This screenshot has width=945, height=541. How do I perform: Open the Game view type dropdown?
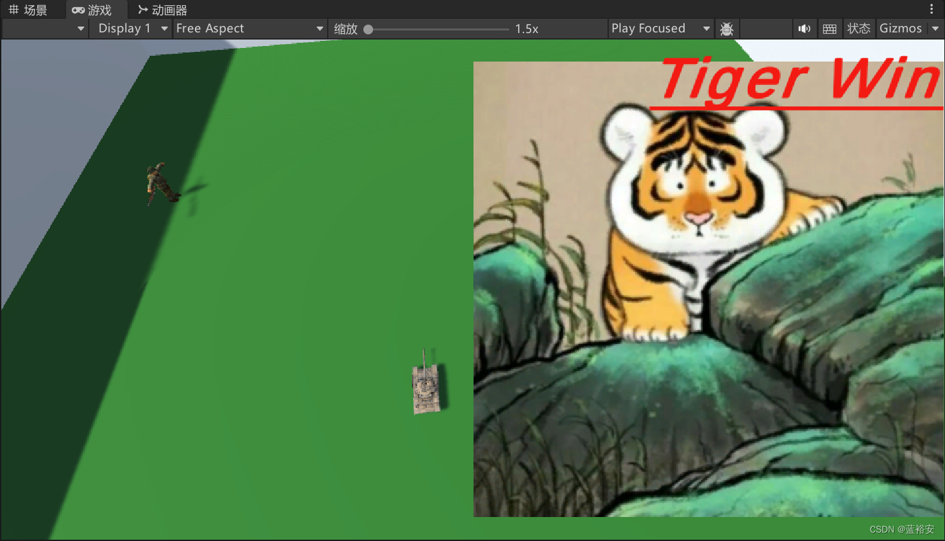click(x=45, y=29)
